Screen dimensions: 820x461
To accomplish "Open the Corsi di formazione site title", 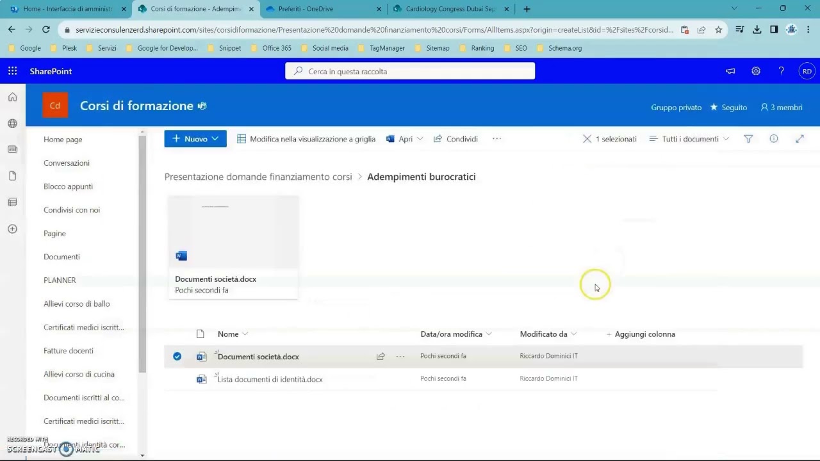I will [136, 106].
